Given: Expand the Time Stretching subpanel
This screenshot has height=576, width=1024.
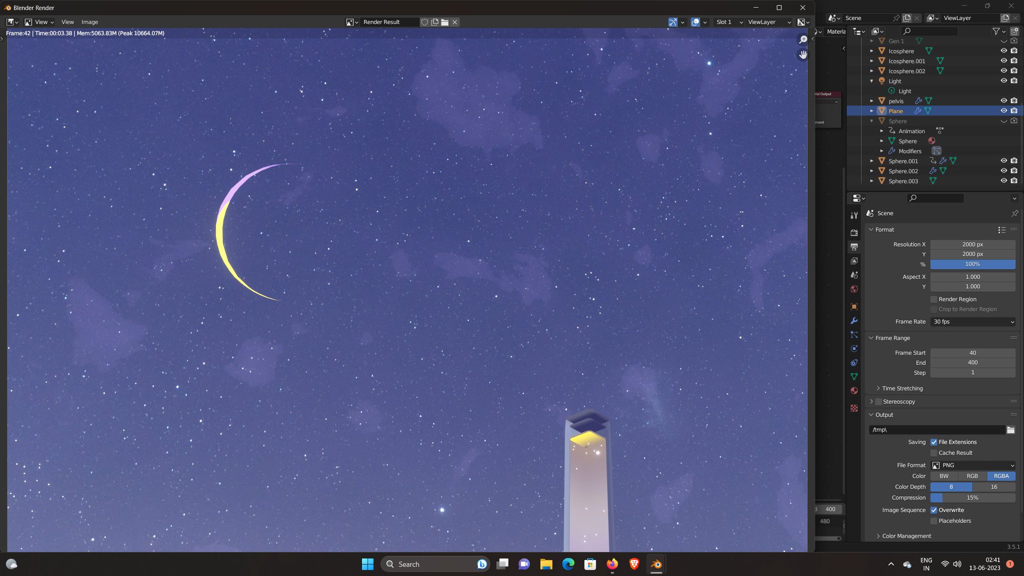Looking at the screenshot, I should 902,388.
